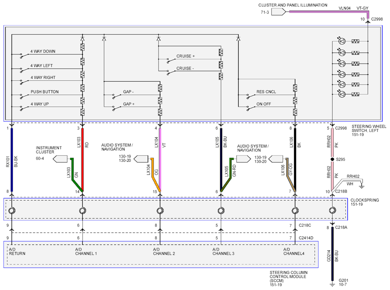Select the red LX103 RD wire
Image resolution: width=390 pixels, height=290 pixels.
tap(82, 159)
